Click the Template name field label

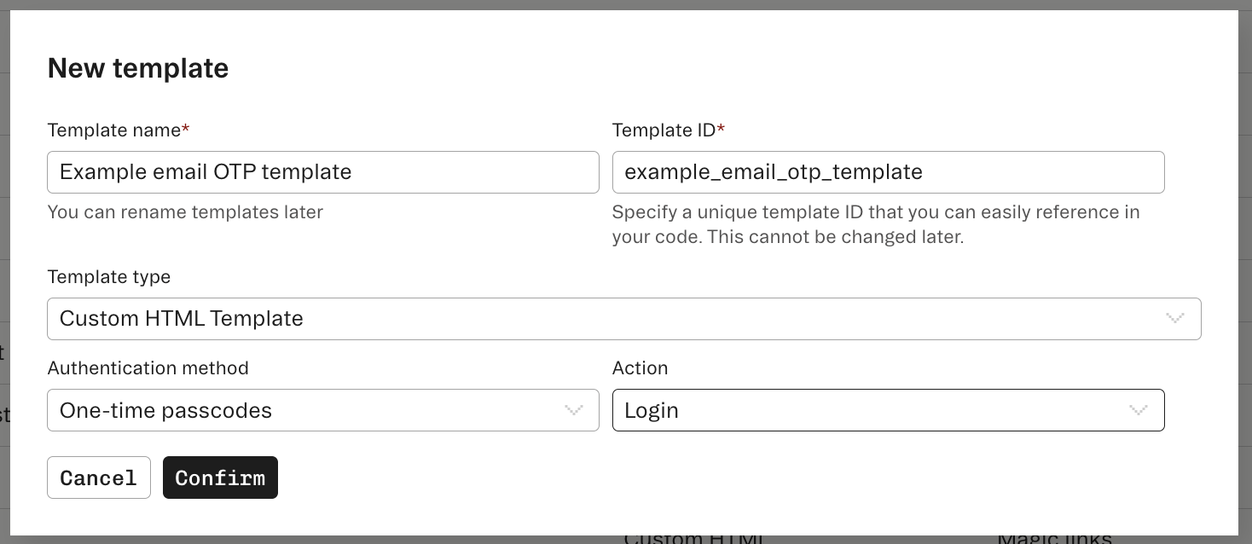[x=113, y=130]
